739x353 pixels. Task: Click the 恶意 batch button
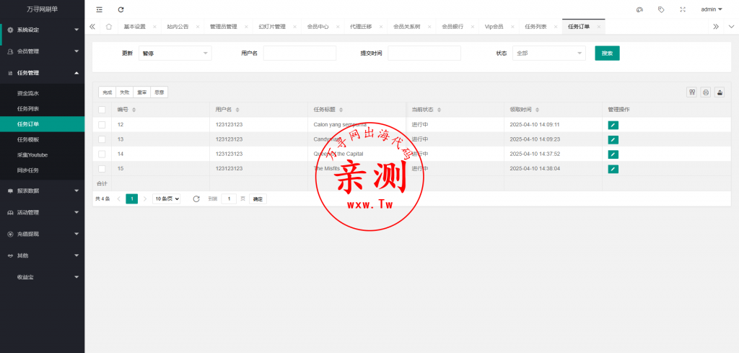tap(159, 92)
